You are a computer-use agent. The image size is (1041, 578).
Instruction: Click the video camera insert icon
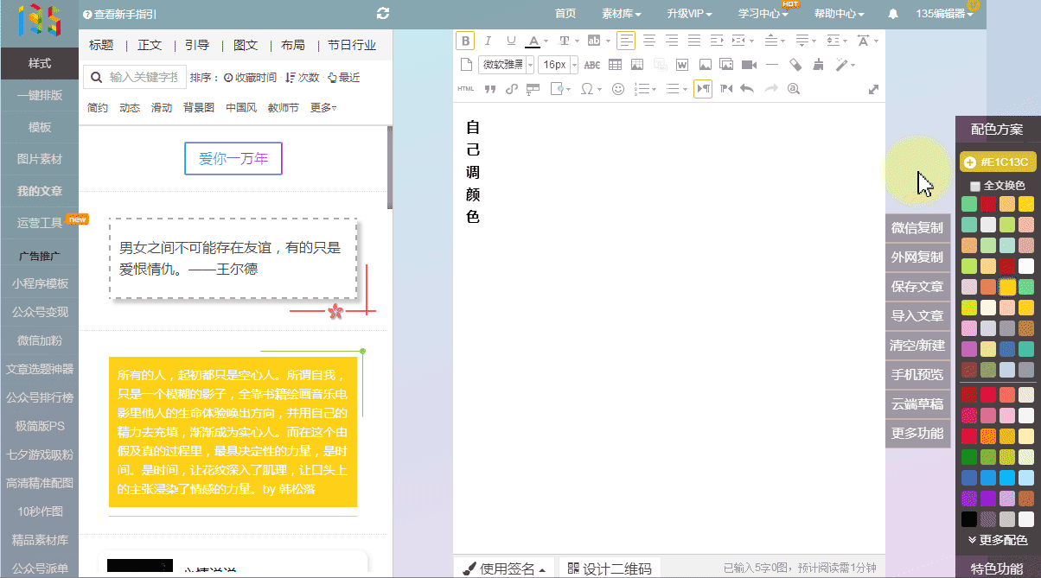tap(749, 65)
